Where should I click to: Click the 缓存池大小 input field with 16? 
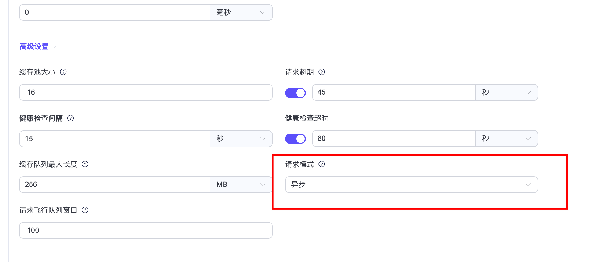(x=145, y=92)
